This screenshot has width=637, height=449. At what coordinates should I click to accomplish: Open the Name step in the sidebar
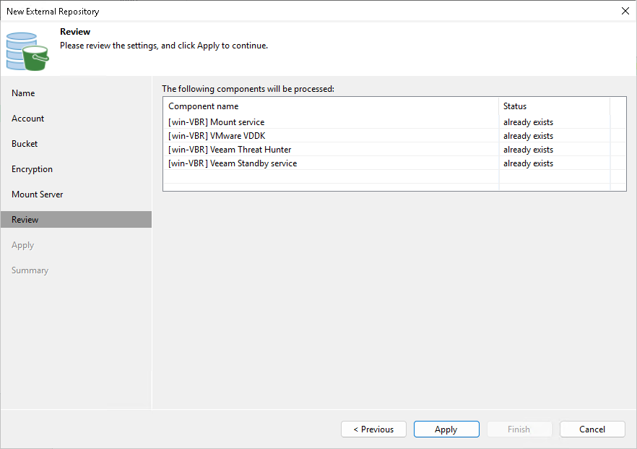pyautogui.click(x=23, y=93)
